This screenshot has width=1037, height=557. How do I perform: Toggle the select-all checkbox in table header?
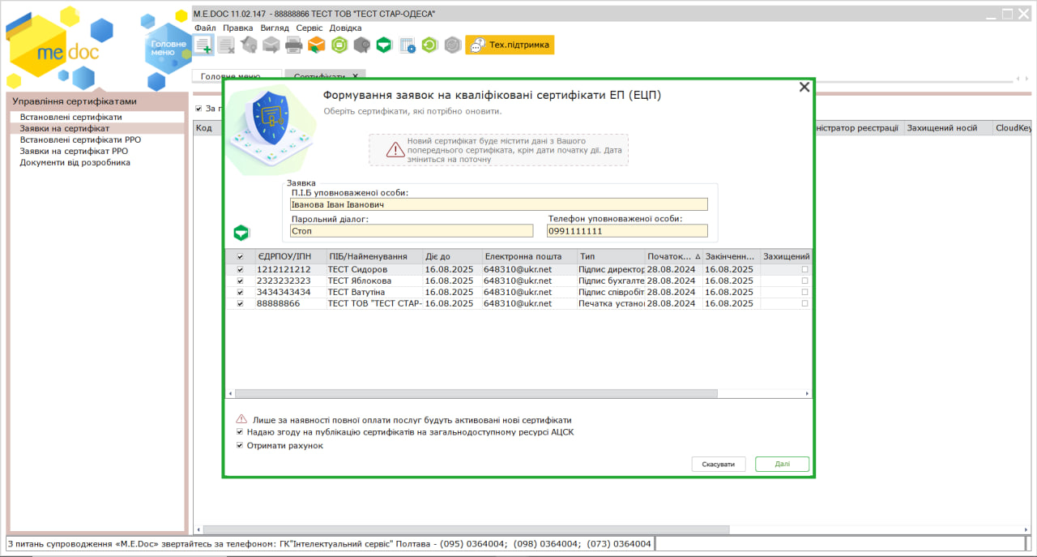(240, 257)
